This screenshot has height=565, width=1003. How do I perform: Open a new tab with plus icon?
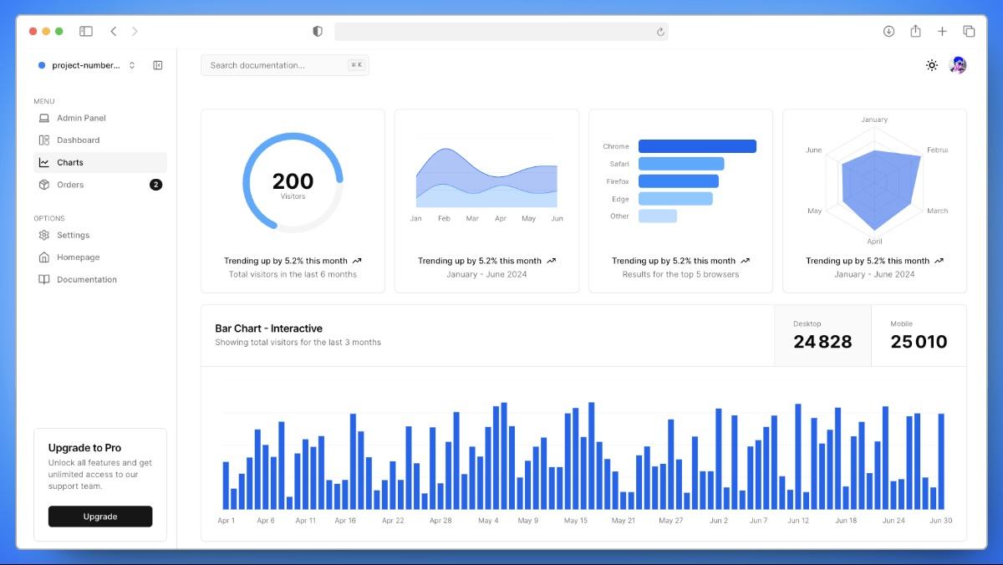coord(942,31)
